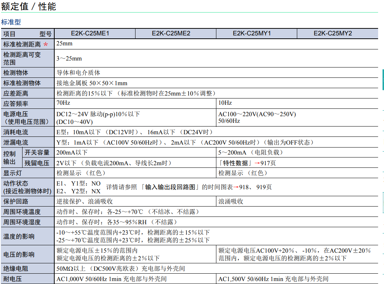Click the 10Hz response frequency cell

point(225,103)
